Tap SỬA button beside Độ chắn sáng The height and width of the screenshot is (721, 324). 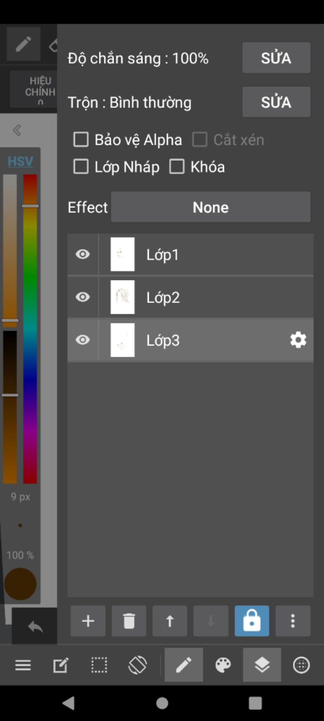point(277,58)
